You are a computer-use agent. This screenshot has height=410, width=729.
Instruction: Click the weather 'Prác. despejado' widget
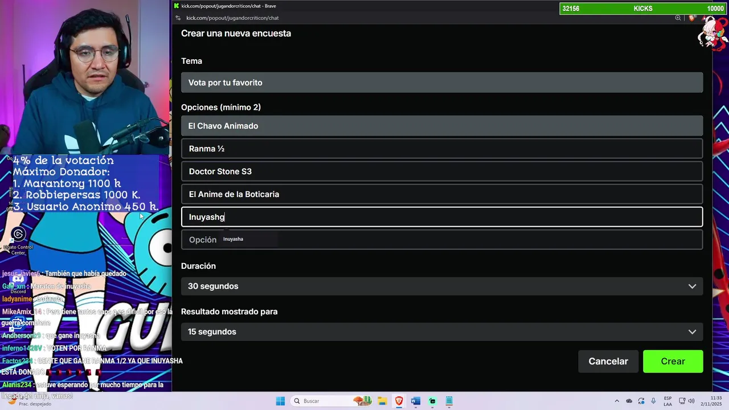28,401
